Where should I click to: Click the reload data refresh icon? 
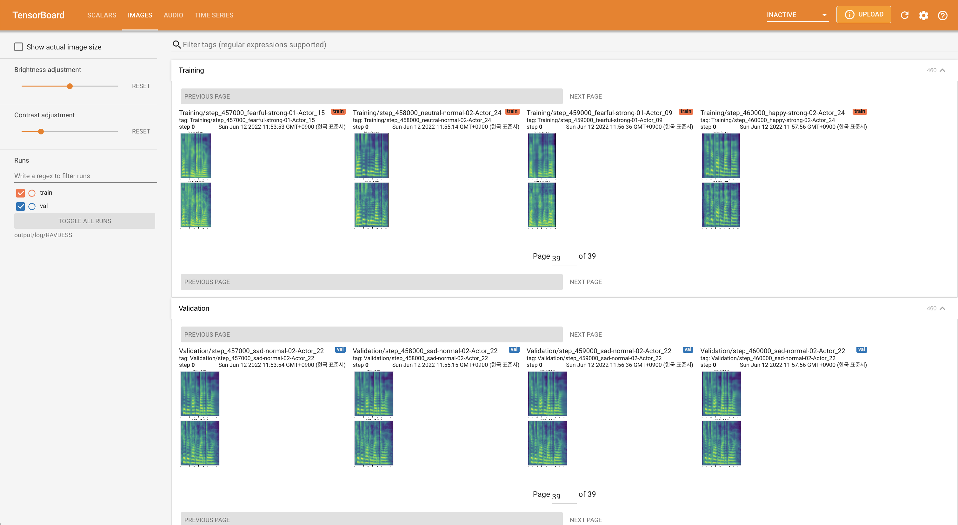pos(904,15)
